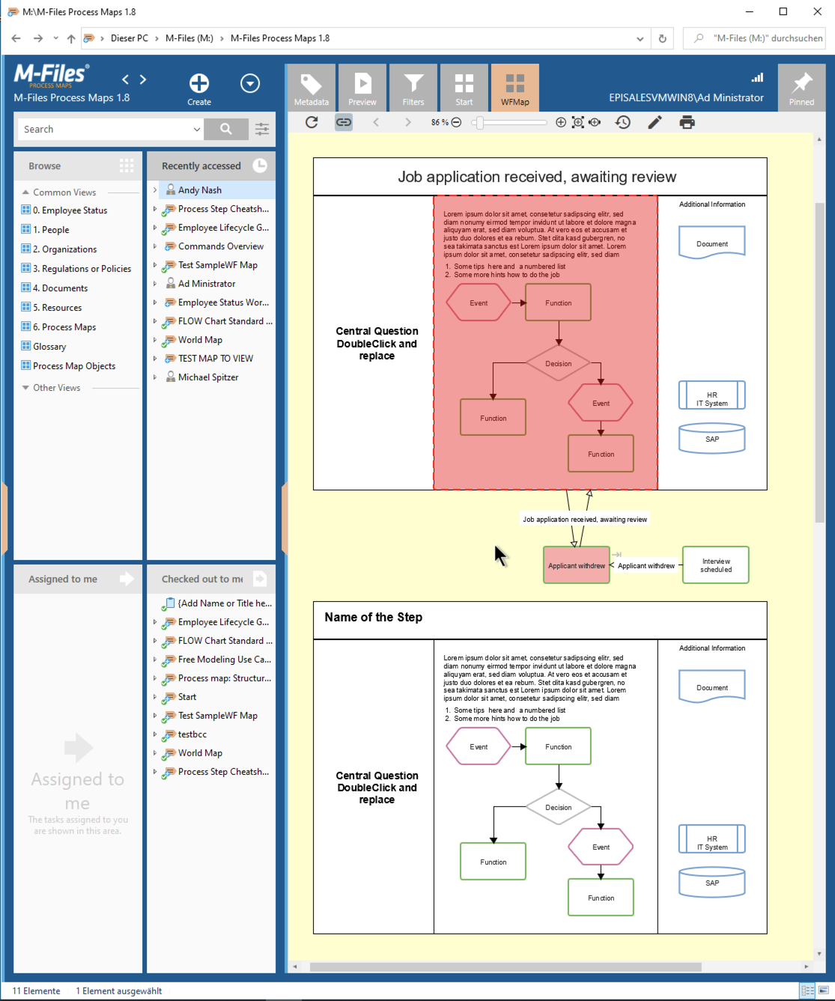
Task: Zoom out with the minus circle
Action: click(456, 122)
